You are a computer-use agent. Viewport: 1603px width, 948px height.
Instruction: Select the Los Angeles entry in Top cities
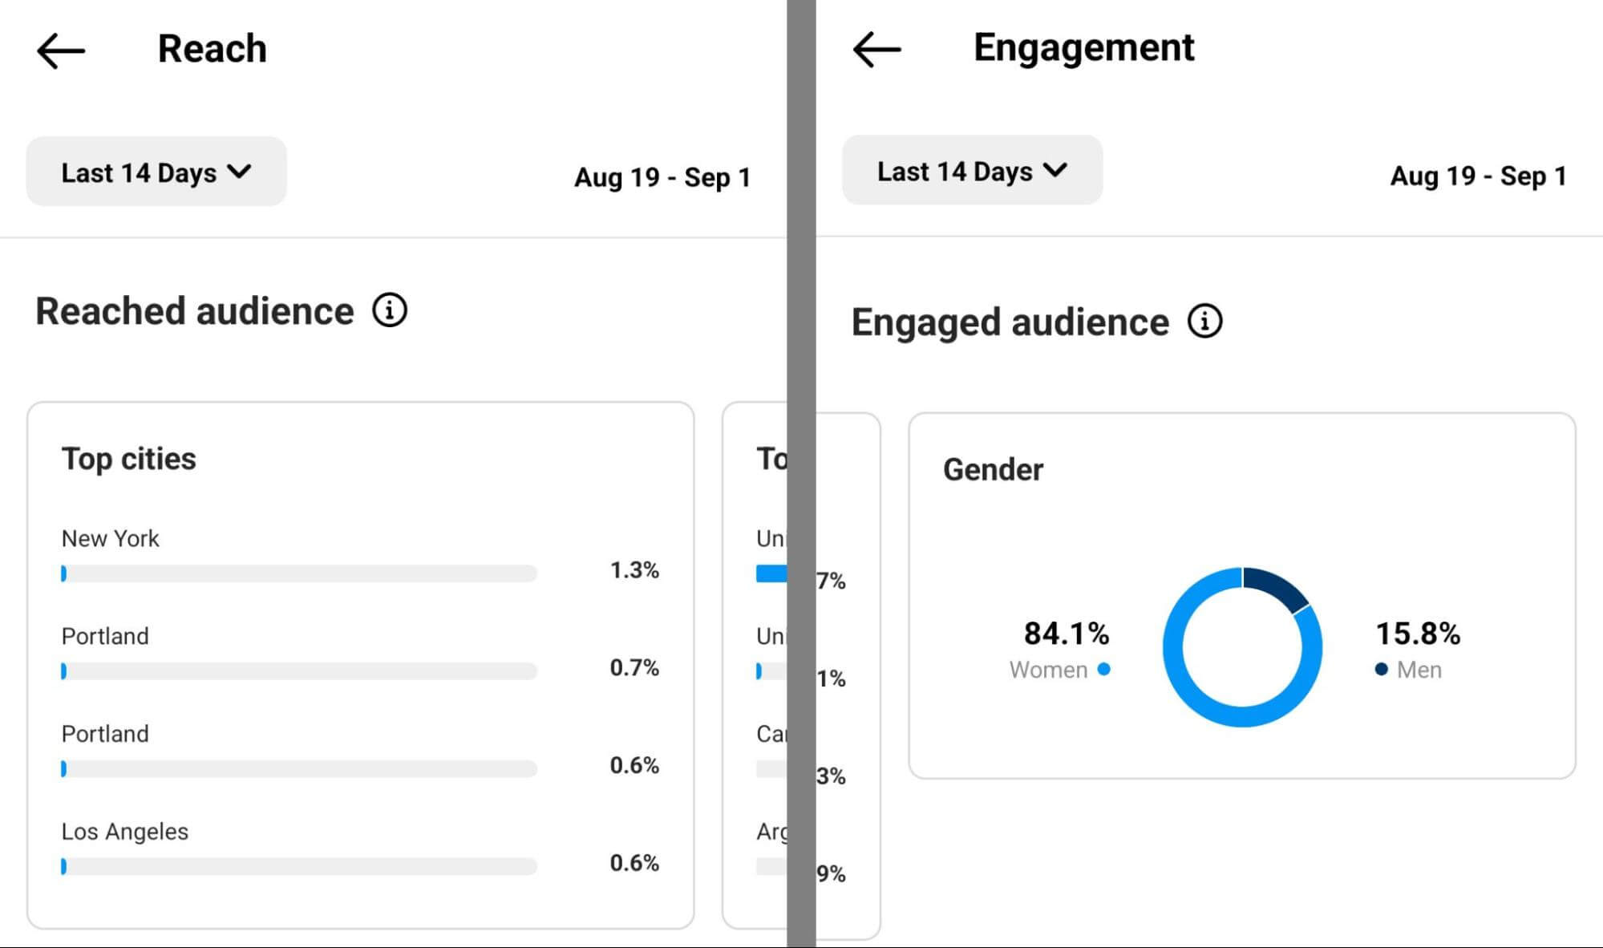[x=124, y=832]
